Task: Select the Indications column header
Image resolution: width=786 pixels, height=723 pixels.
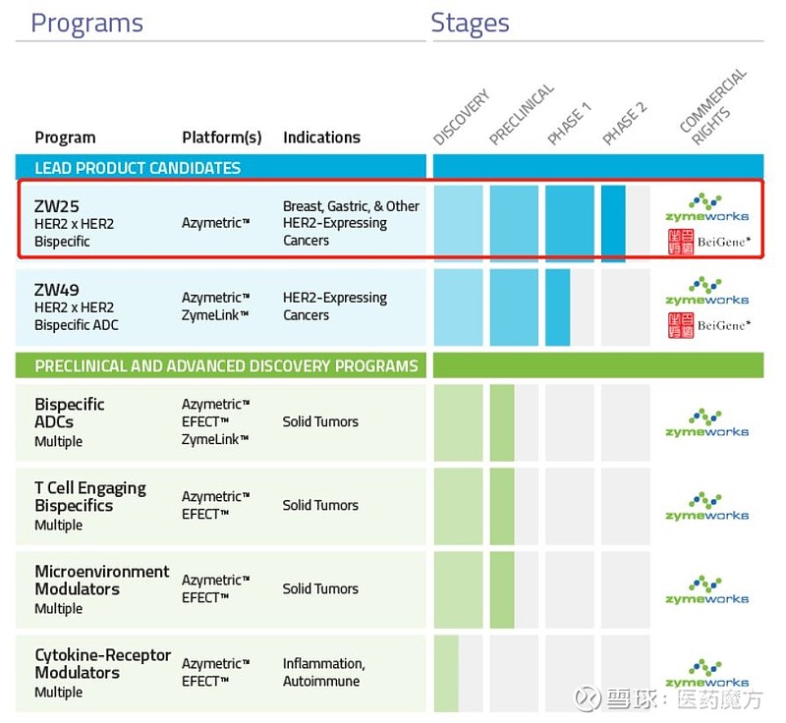Action: (x=321, y=138)
